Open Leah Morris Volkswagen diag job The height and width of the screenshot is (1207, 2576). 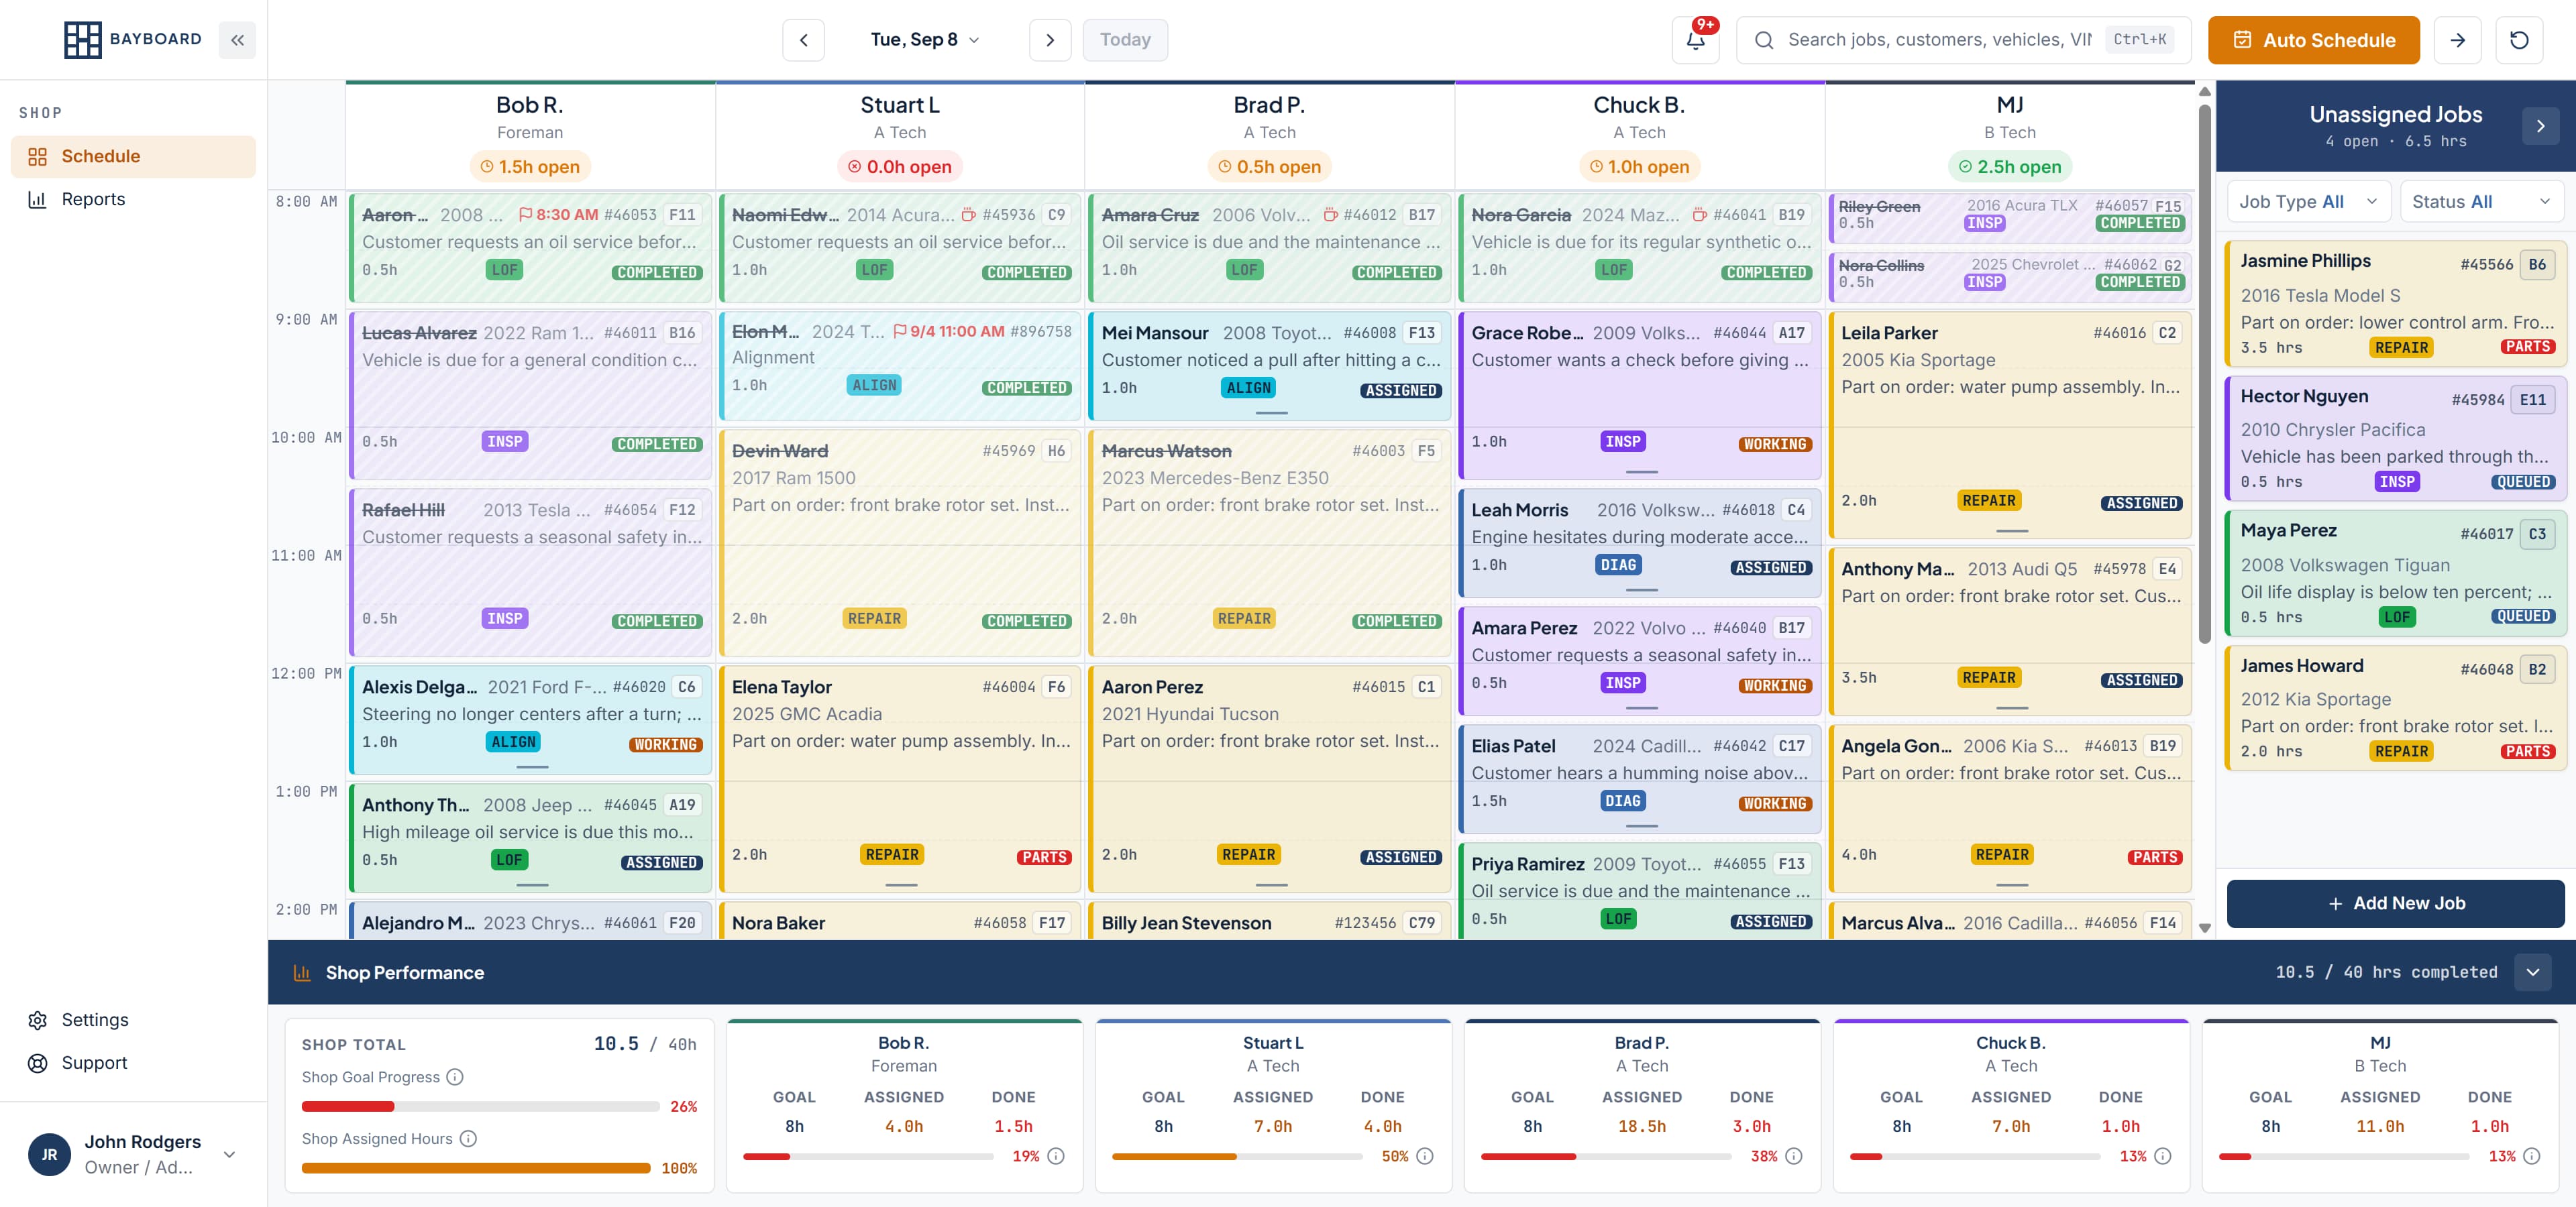[1640, 542]
